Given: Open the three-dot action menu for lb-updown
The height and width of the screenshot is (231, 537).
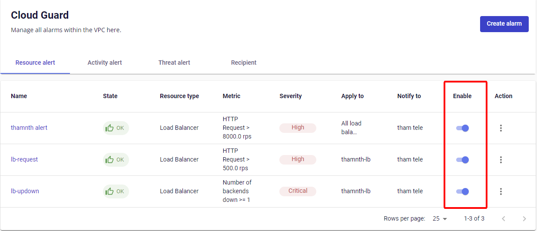Looking at the screenshot, I should pyautogui.click(x=501, y=191).
